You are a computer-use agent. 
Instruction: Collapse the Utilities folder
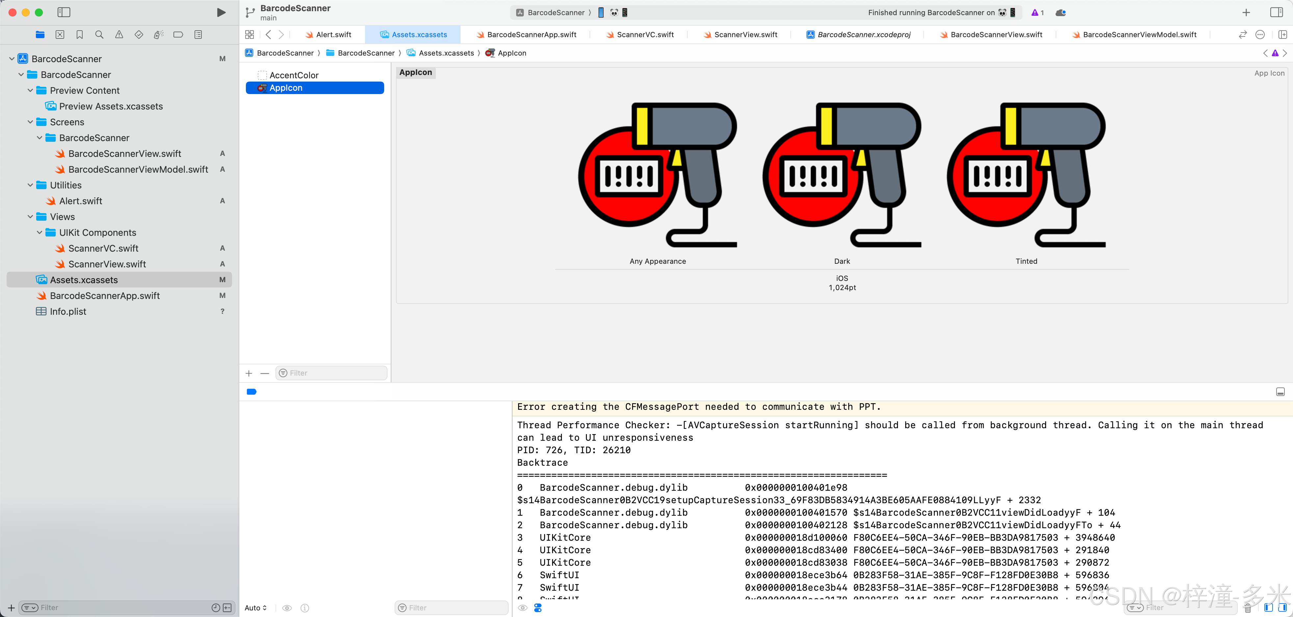point(31,185)
